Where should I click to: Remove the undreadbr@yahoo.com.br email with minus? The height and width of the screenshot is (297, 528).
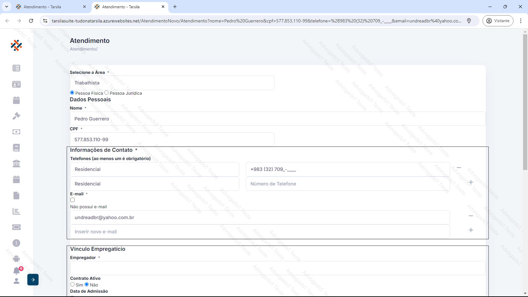(471, 216)
